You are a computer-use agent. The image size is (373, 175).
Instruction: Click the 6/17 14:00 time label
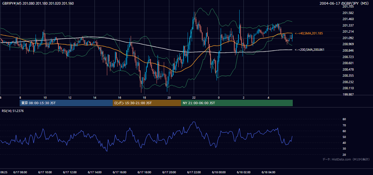tap(95, 172)
